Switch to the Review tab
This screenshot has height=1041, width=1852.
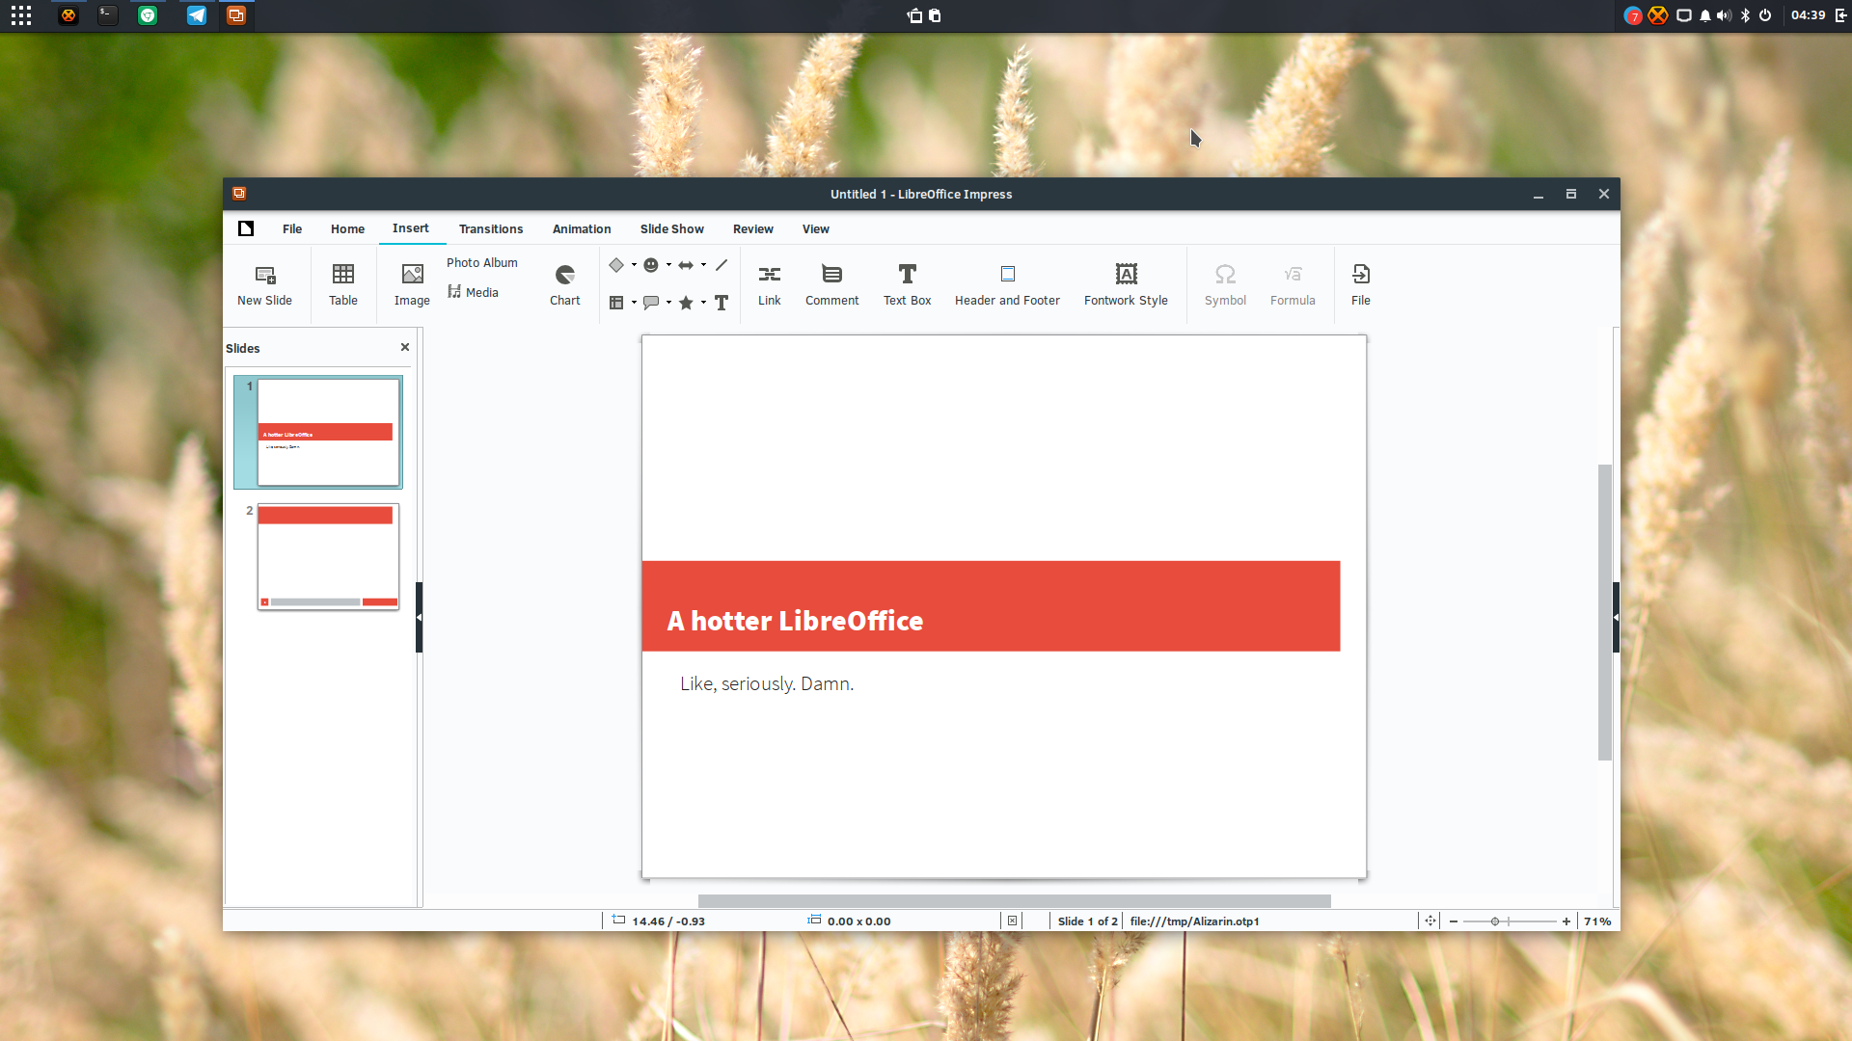tap(753, 229)
